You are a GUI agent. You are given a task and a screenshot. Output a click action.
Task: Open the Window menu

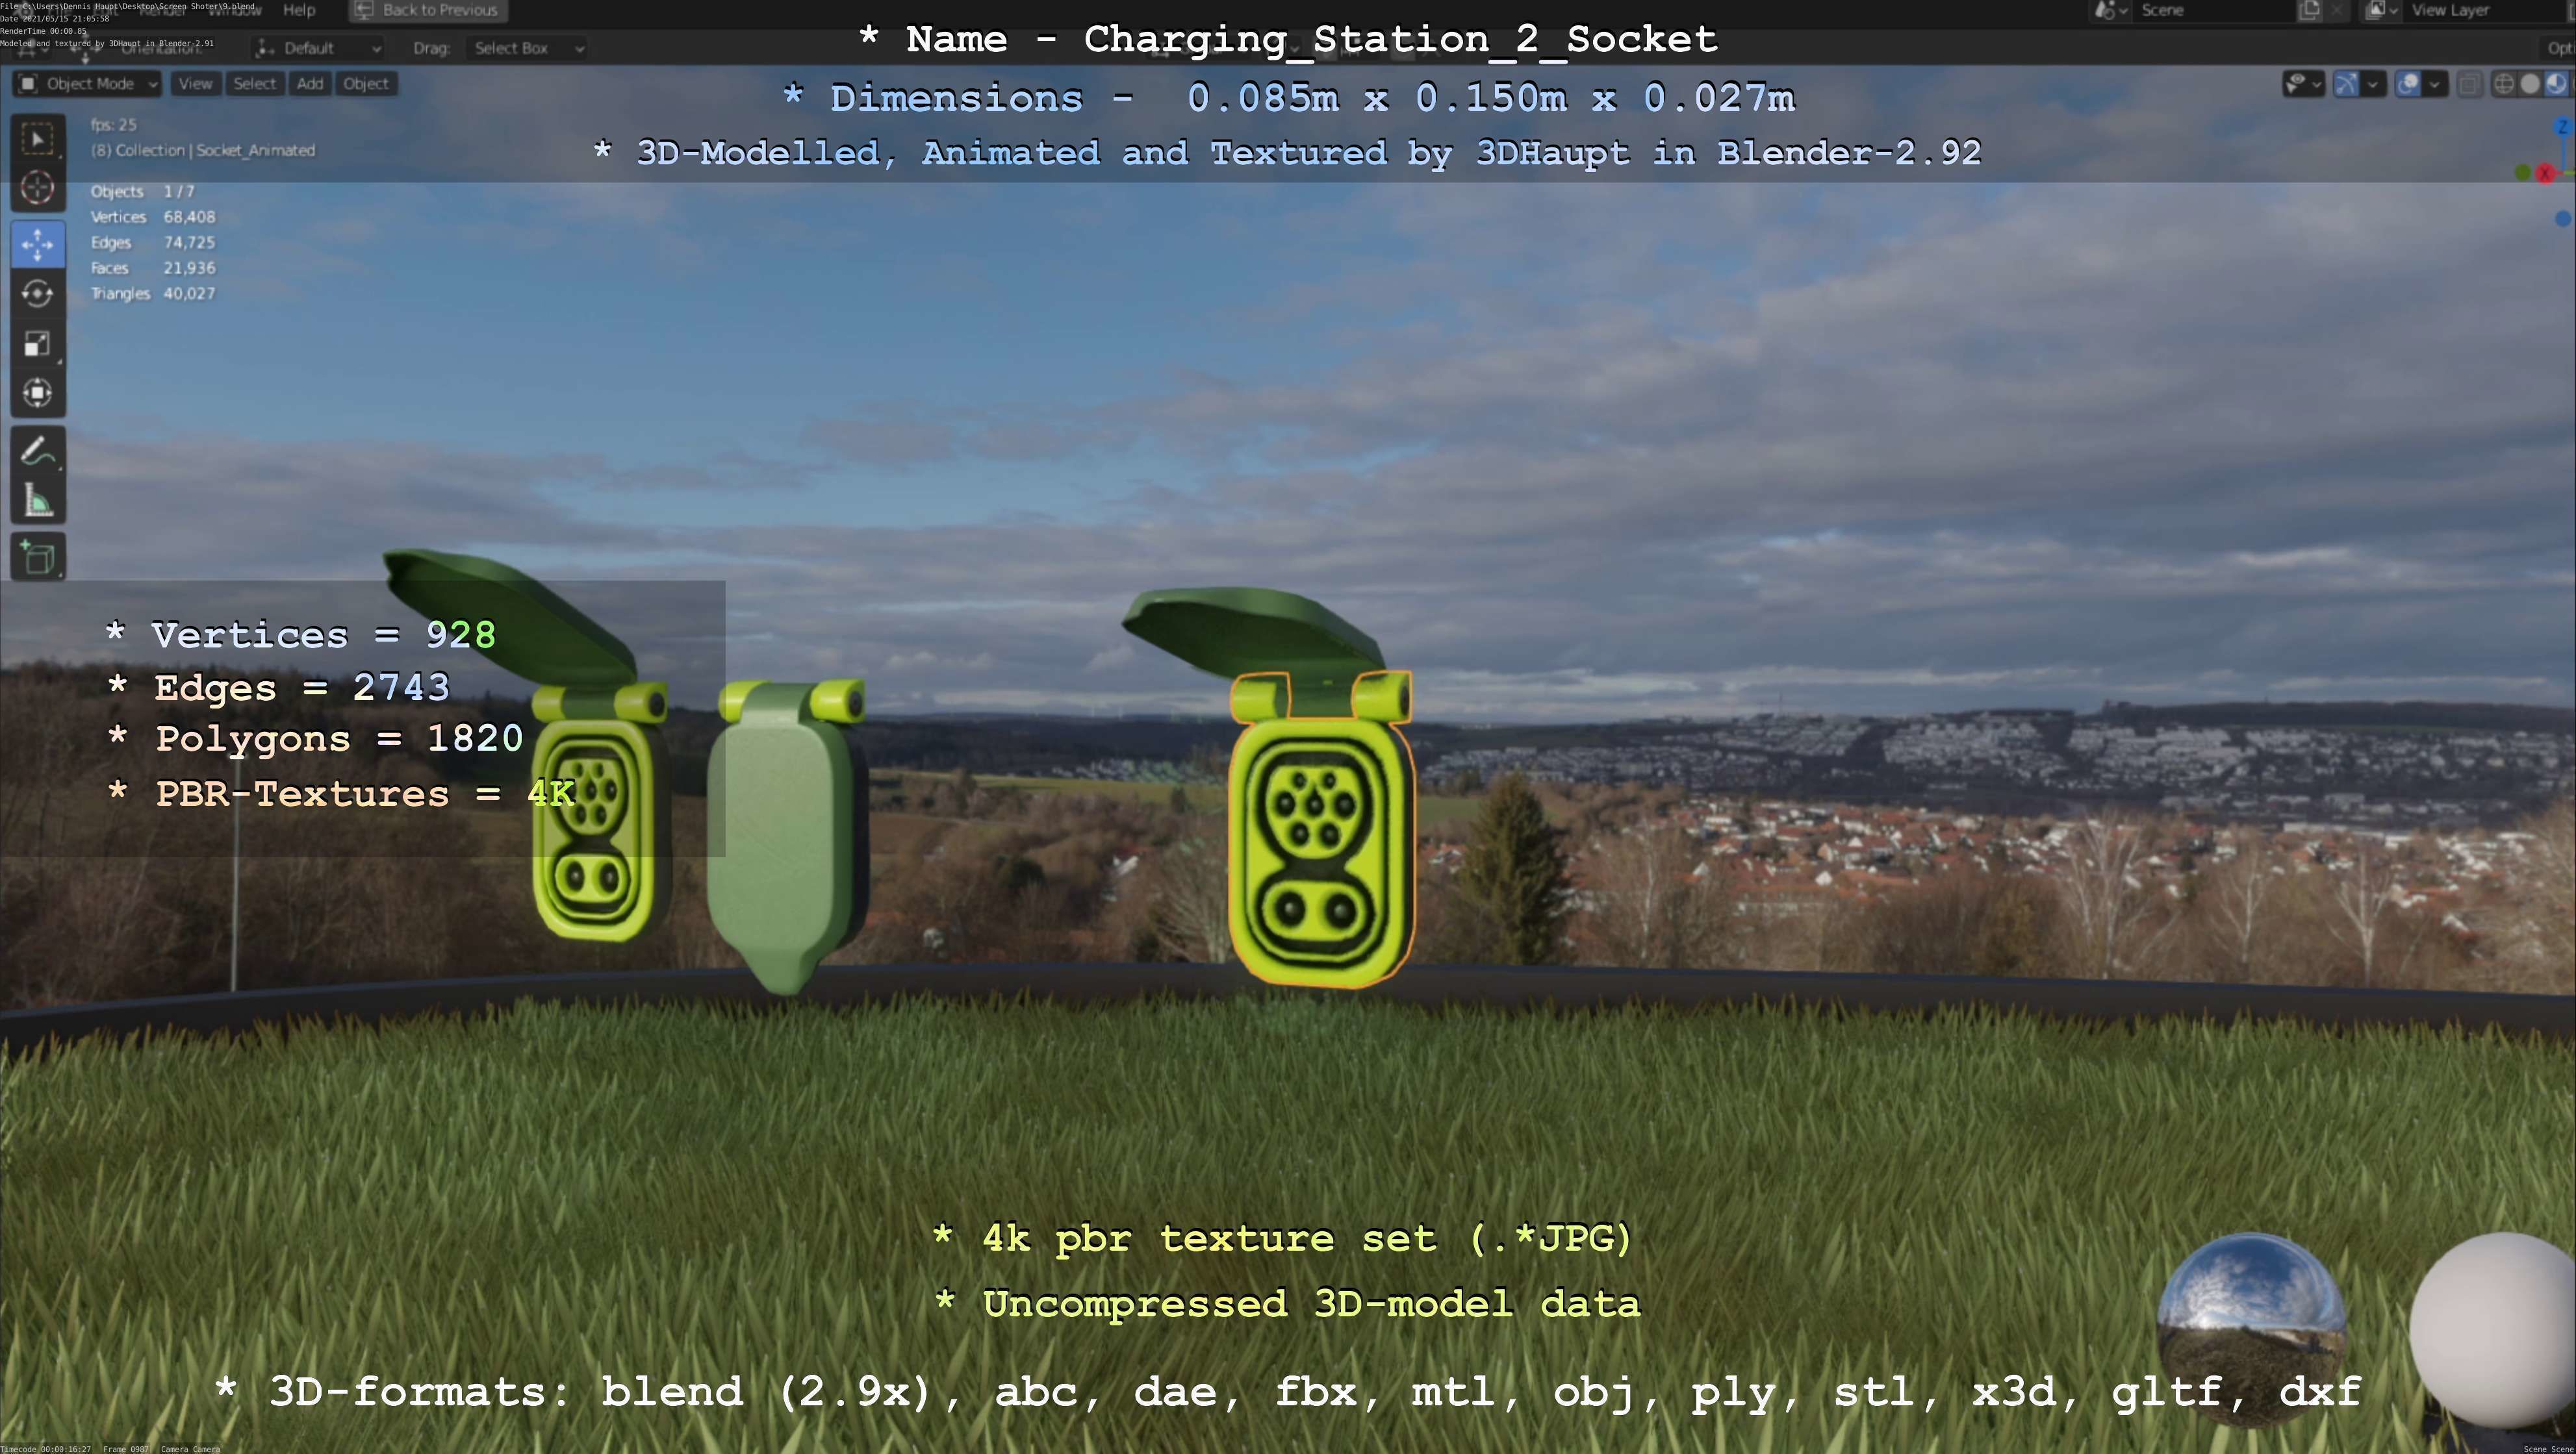[234, 10]
